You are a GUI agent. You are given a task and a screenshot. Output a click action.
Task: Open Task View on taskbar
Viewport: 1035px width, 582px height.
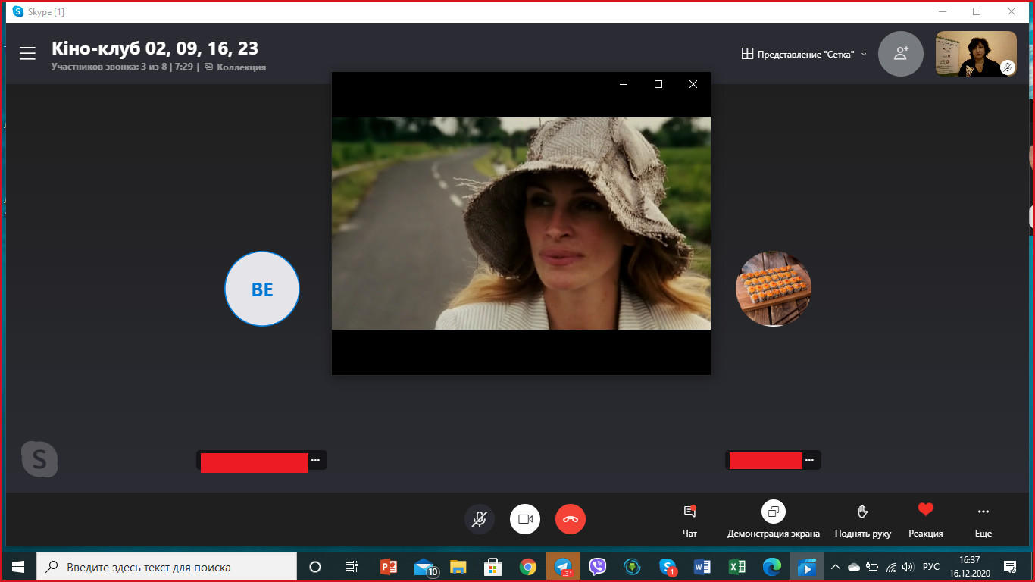pyautogui.click(x=351, y=566)
